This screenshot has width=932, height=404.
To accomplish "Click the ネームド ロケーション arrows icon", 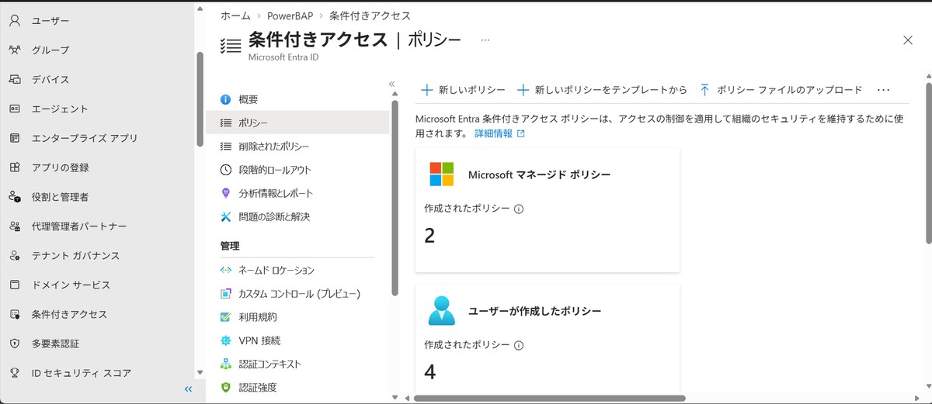I will click(226, 270).
